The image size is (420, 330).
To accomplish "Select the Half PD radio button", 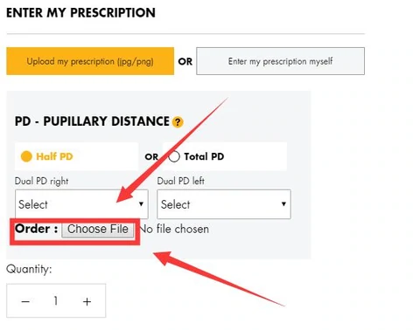I will click(x=26, y=156).
